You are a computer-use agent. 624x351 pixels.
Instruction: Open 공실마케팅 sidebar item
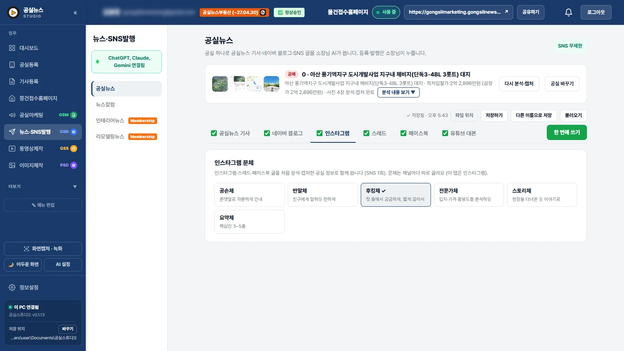[43, 115]
